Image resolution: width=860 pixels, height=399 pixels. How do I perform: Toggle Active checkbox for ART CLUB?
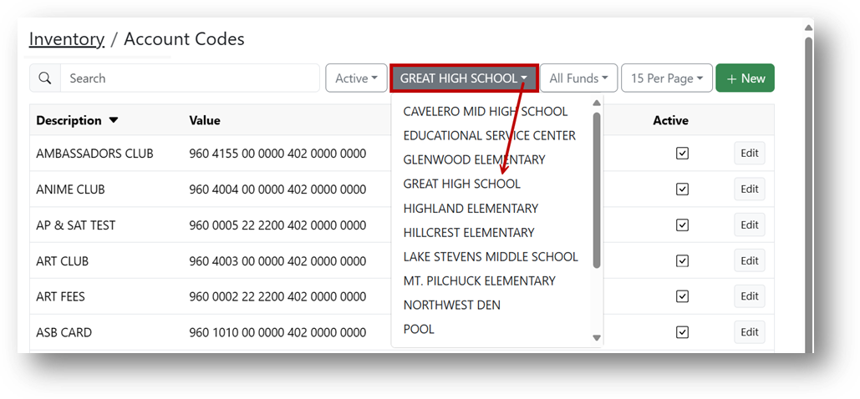point(682,261)
